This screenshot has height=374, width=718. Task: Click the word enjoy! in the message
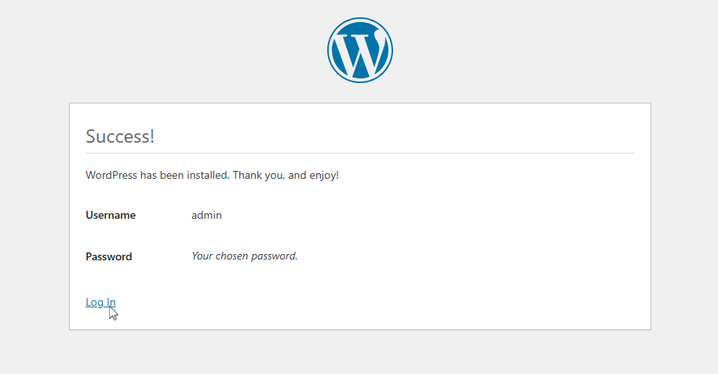[x=324, y=176]
